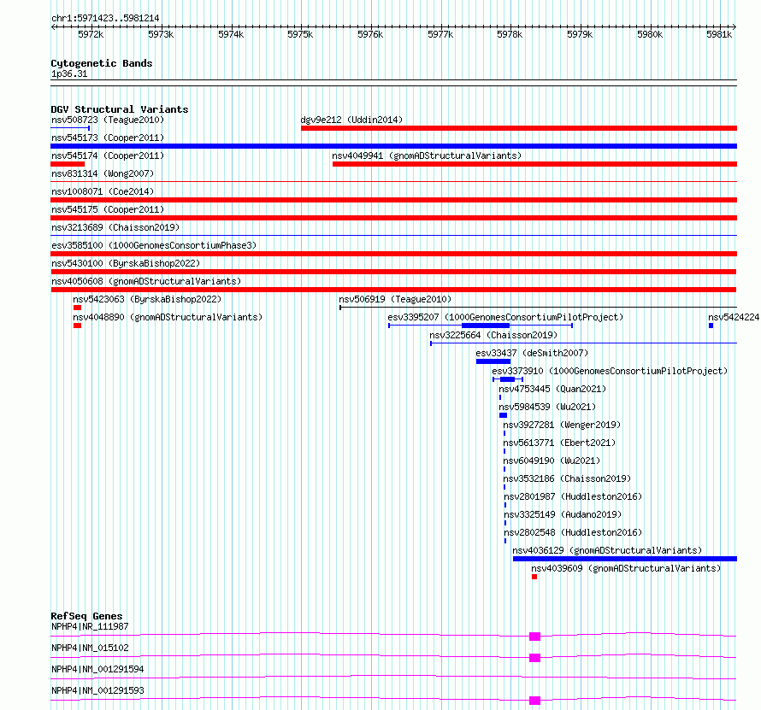Click the red glyph under nsv4039609
This screenshot has width=761, height=710.
[x=534, y=577]
